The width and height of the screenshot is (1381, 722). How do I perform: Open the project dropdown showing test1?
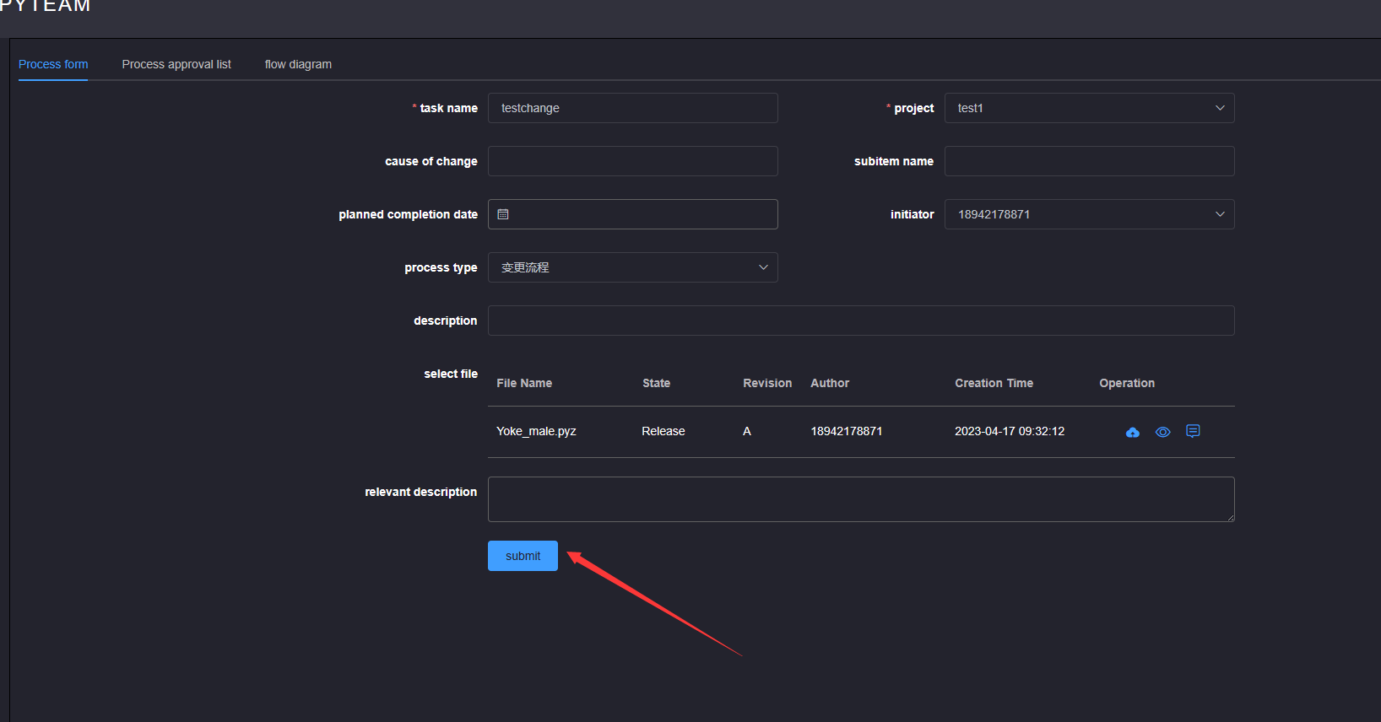point(1089,108)
